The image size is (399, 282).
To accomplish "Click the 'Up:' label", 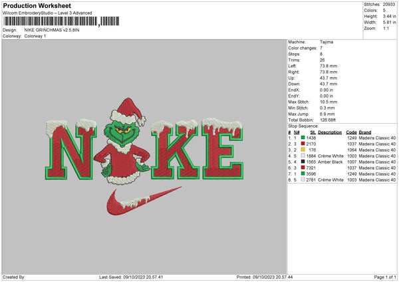I will (x=291, y=78).
